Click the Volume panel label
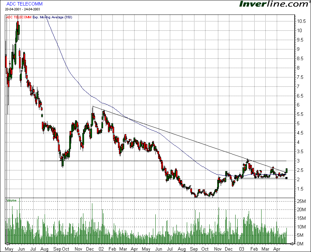311x252 pixels. point(11,200)
